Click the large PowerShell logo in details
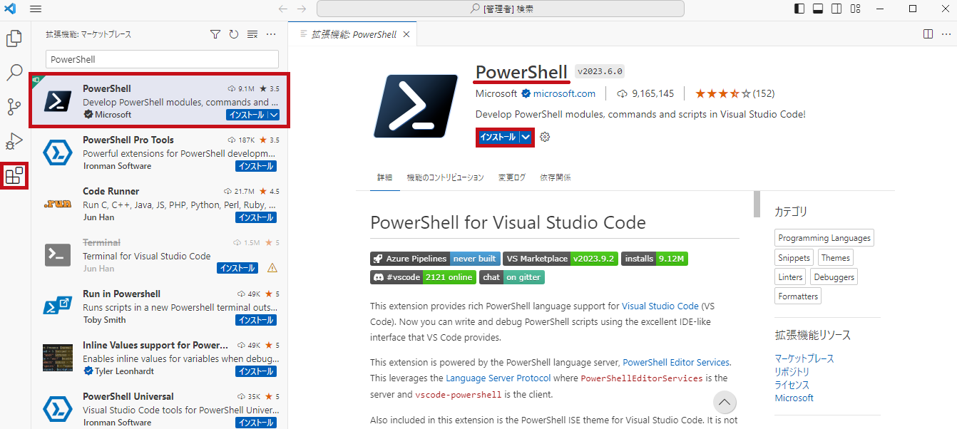The image size is (957, 429). point(415,105)
